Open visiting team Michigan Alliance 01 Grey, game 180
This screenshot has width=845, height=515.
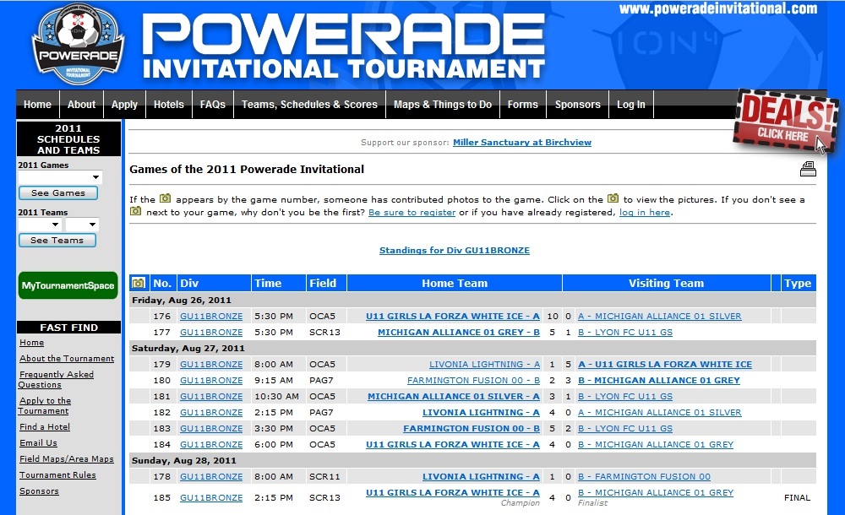pyautogui.click(x=659, y=380)
